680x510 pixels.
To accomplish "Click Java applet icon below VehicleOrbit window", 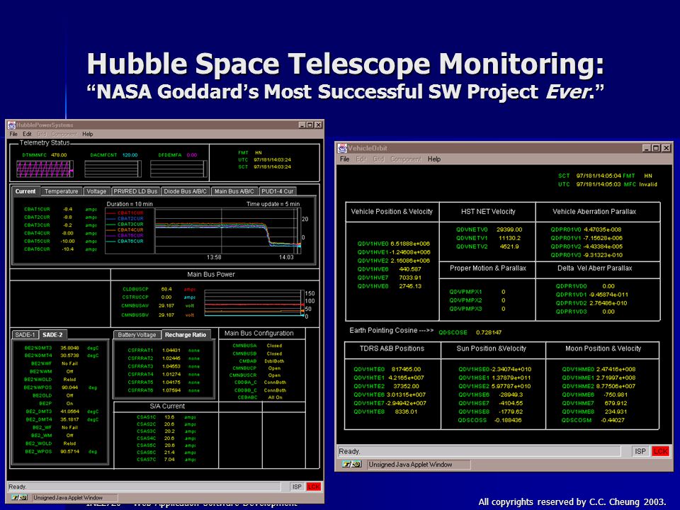I will point(352,465).
